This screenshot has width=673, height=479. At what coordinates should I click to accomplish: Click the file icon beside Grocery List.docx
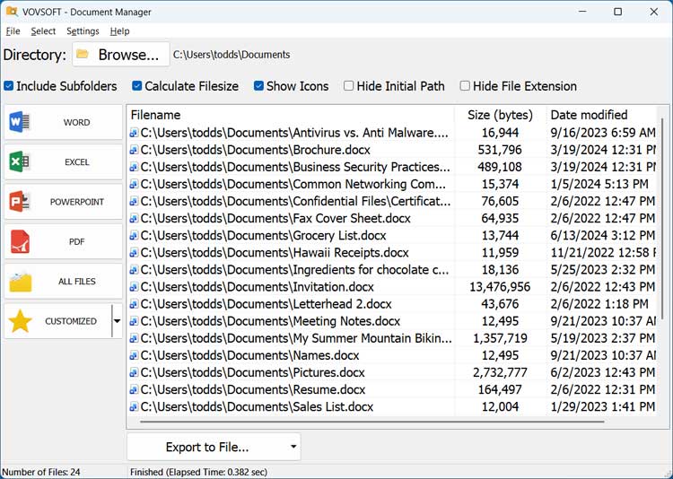tap(134, 236)
